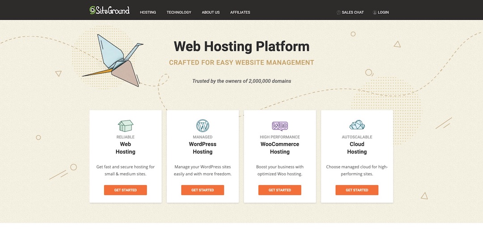The width and height of the screenshot is (483, 245).
Task: Click 'Trusted by the owners of 2,000,000 domains'
Action: pos(241,81)
